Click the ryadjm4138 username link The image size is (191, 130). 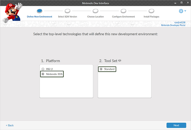[x=180, y=23]
